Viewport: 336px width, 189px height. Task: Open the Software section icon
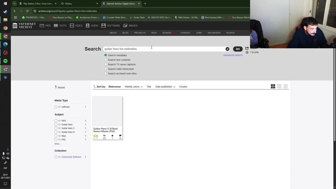(x=103, y=25)
